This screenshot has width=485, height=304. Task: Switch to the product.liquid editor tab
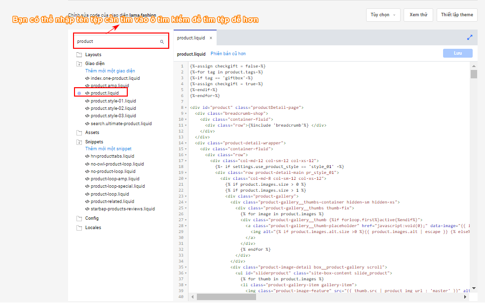tap(191, 38)
